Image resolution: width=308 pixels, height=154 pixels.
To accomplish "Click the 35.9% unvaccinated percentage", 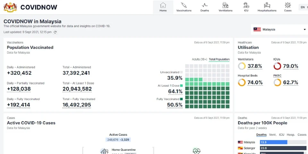I will pos(175,78).
